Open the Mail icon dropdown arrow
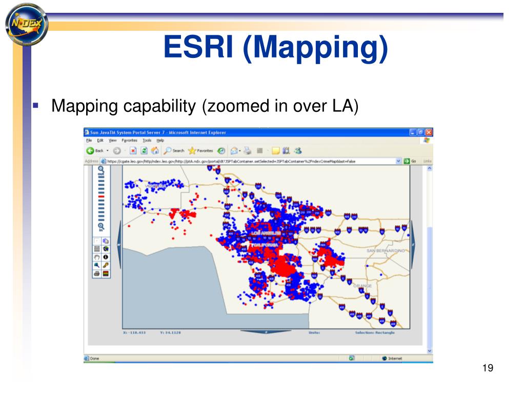 [240, 151]
